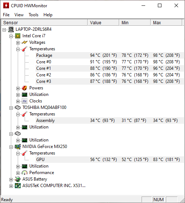Expand the ASUS Battery node
The width and height of the screenshot is (185, 203).
(11, 179)
